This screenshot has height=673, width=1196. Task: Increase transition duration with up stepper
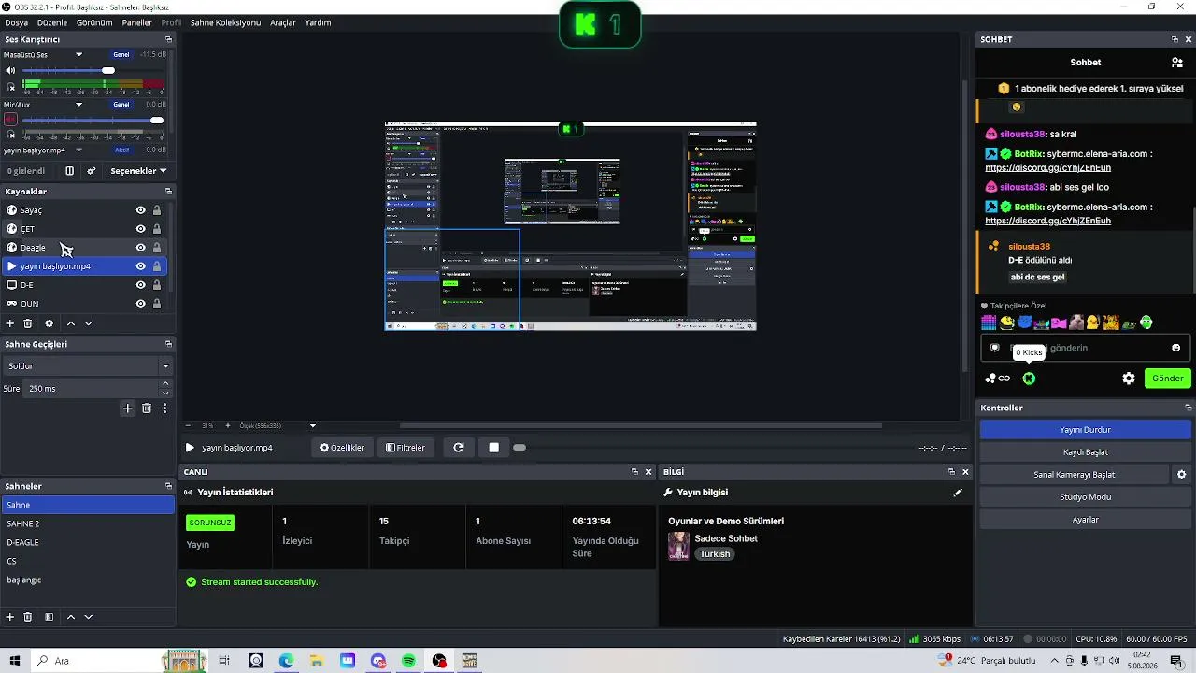[166, 383]
